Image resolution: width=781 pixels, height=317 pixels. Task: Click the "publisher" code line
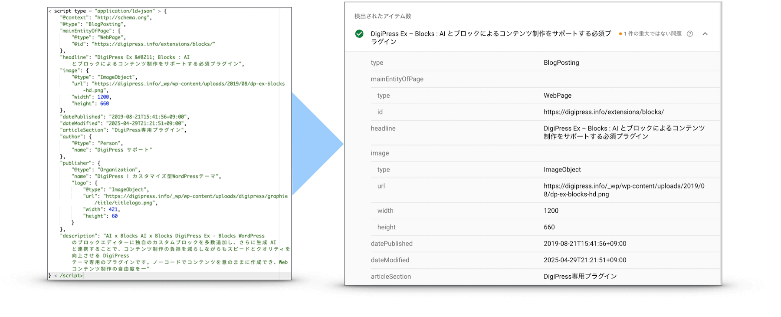click(x=80, y=163)
